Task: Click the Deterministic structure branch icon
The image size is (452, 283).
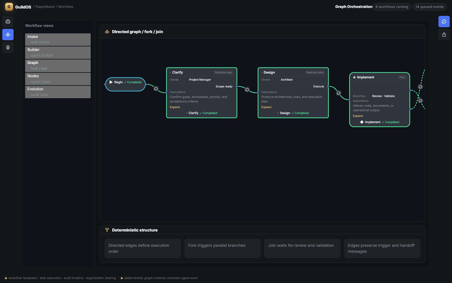Action: point(107,230)
